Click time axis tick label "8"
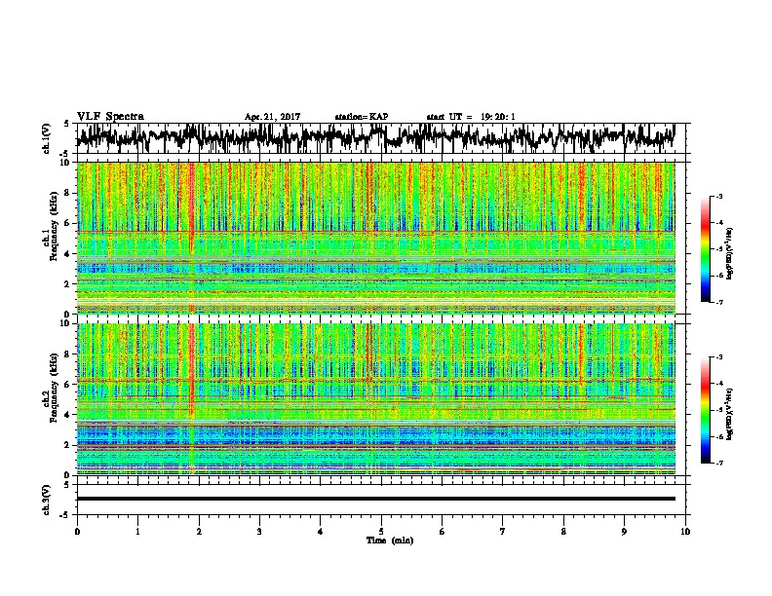This screenshot has width=772, height=596. pyautogui.click(x=563, y=531)
